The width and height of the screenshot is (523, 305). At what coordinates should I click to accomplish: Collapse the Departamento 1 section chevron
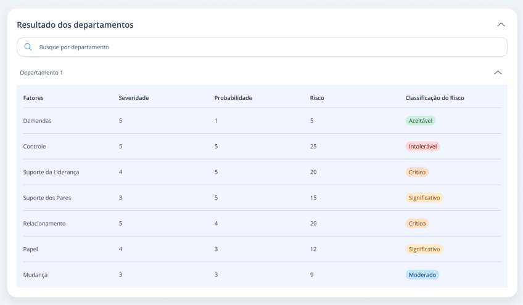498,73
